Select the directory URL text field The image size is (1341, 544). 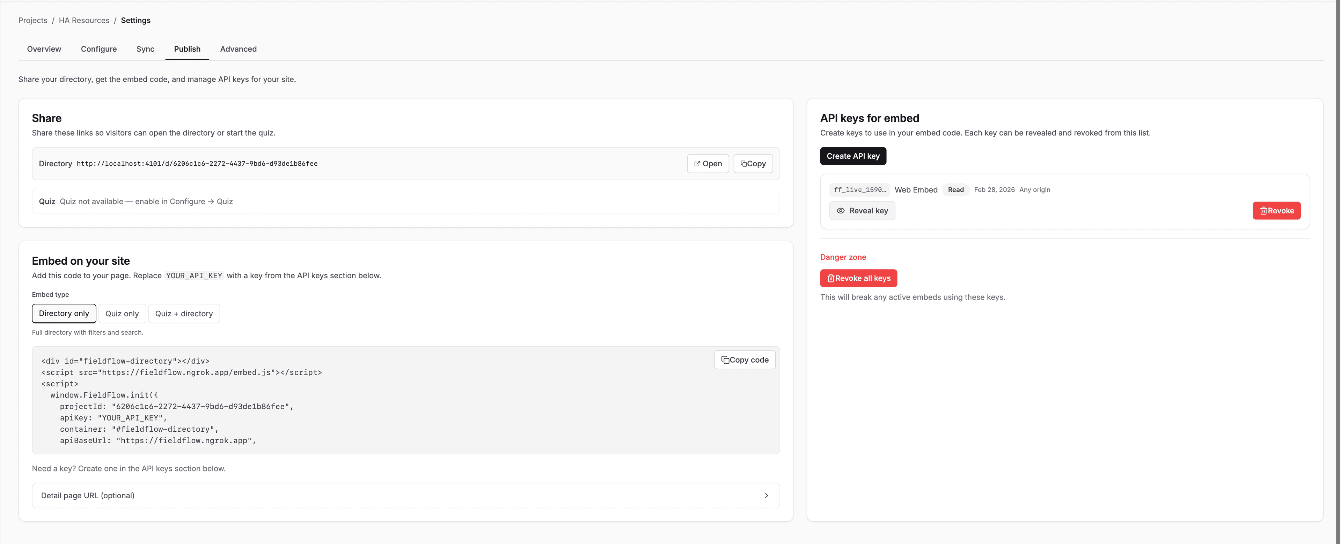197,163
